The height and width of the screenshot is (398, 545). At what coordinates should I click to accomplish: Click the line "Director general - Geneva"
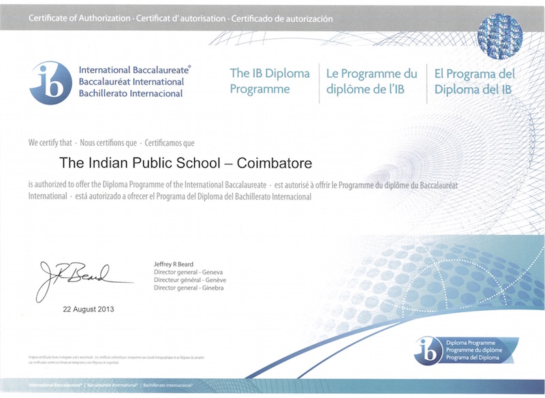pyautogui.click(x=189, y=272)
